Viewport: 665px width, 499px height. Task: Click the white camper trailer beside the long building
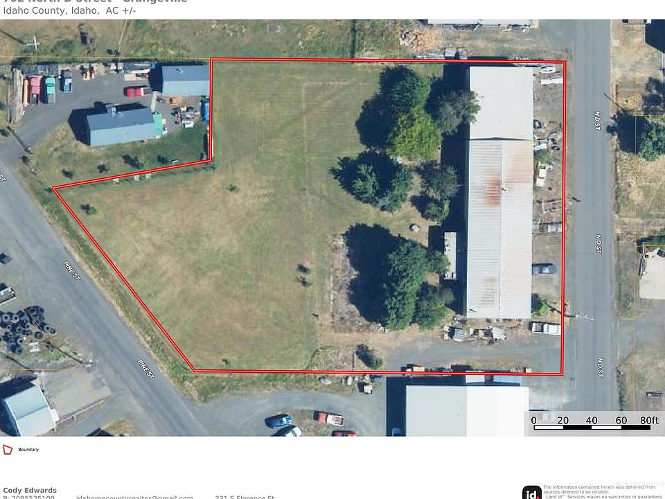click(450, 256)
